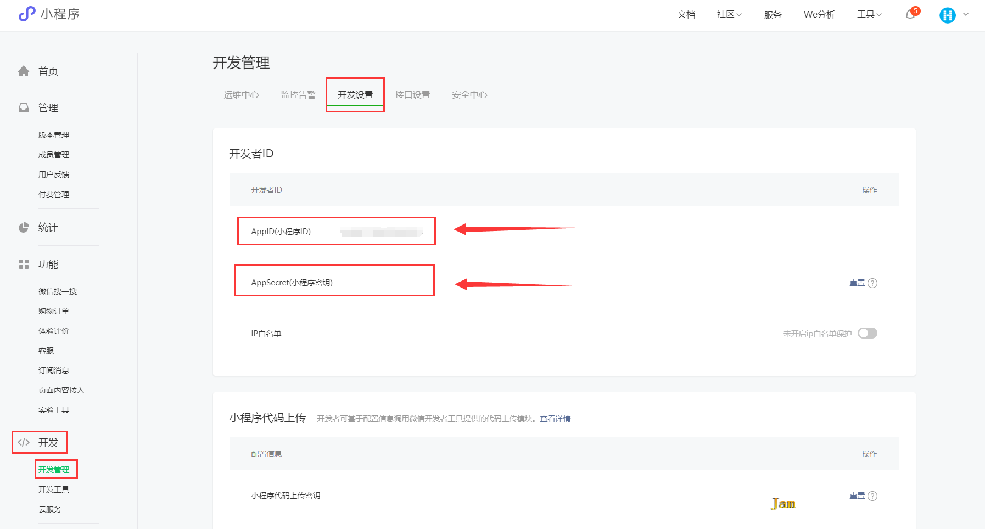Image resolution: width=985 pixels, height=529 pixels.
Task: Open 成员管理 in the sidebar
Action: pyautogui.click(x=54, y=155)
